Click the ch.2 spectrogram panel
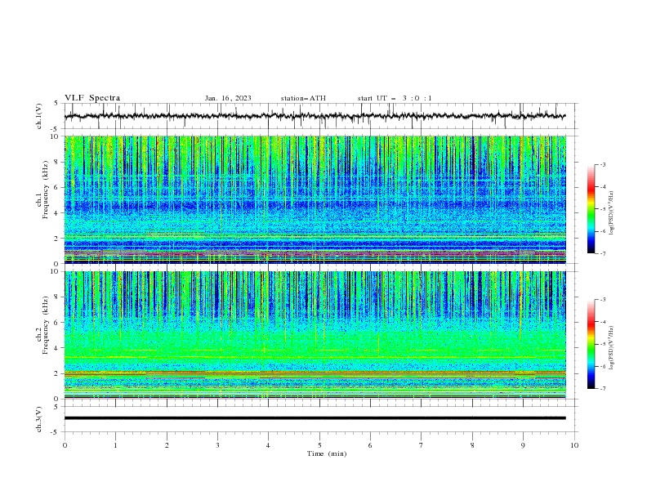This screenshot has height=500, width=647. (x=315, y=335)
